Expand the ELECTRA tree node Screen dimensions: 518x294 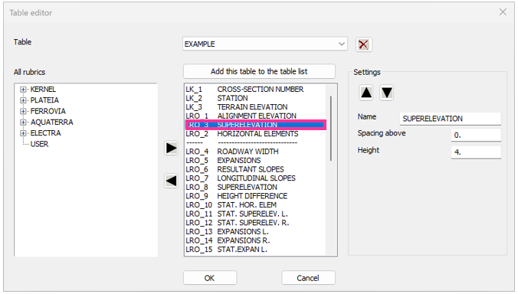click(x=23, y=133)
